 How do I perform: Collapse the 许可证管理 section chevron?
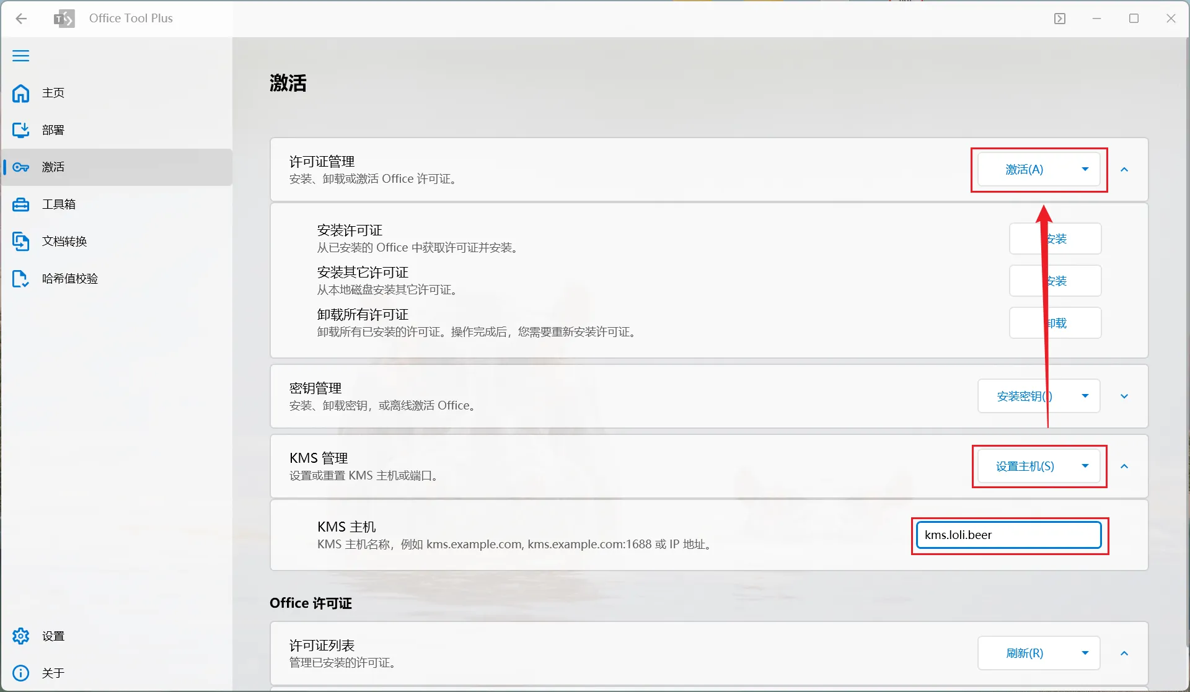click(x=1124, y=169)
